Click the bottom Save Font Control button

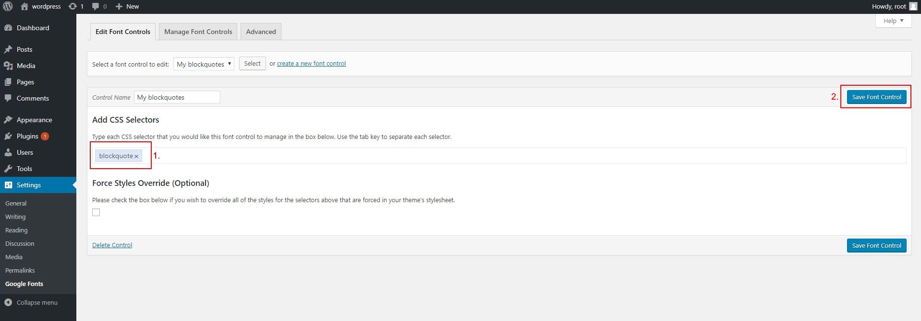pos(876,245)
